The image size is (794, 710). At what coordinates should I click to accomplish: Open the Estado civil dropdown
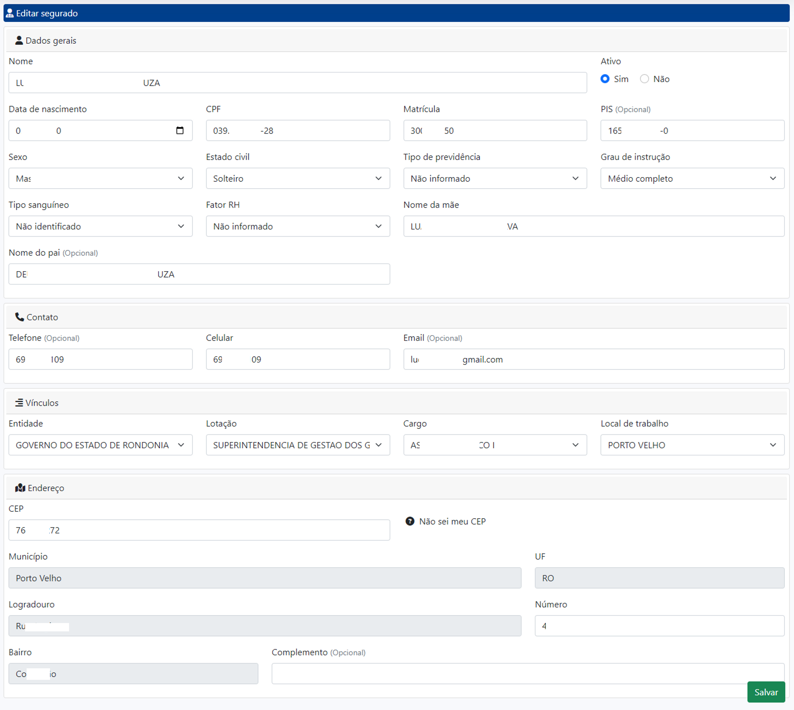pyautogui.click(x=298, y=178)
